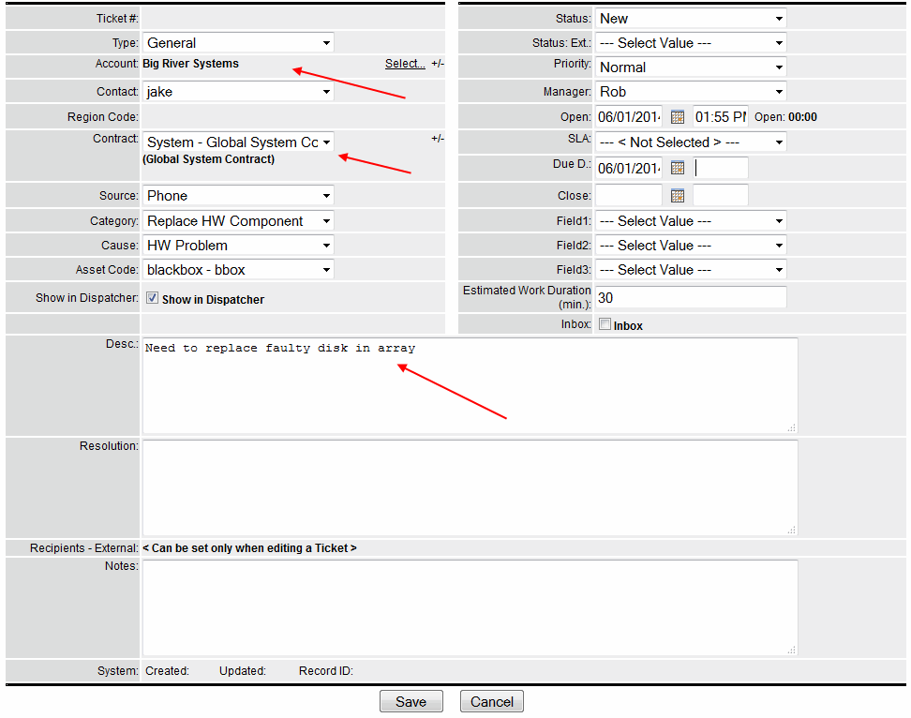Open the Priority dropdown

tap(690, 67)
